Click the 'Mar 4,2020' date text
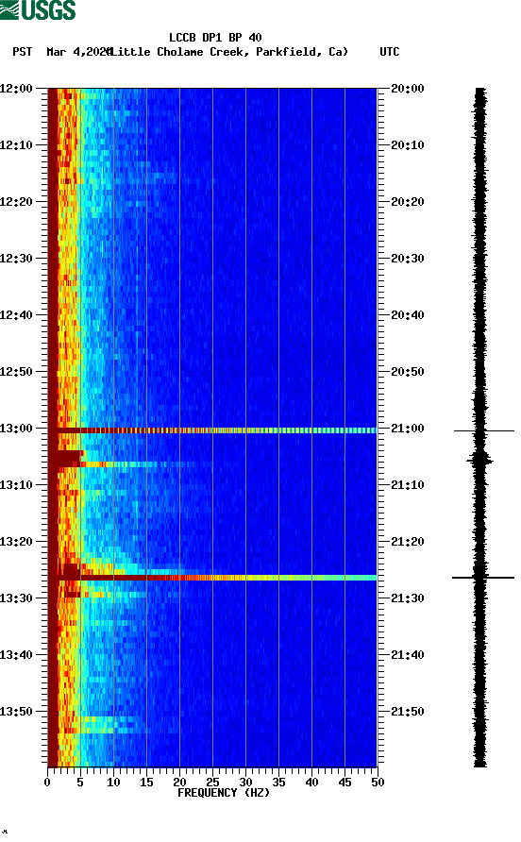Image resolution: width=521 pixels, height=842 pixels. coord(78,52)
